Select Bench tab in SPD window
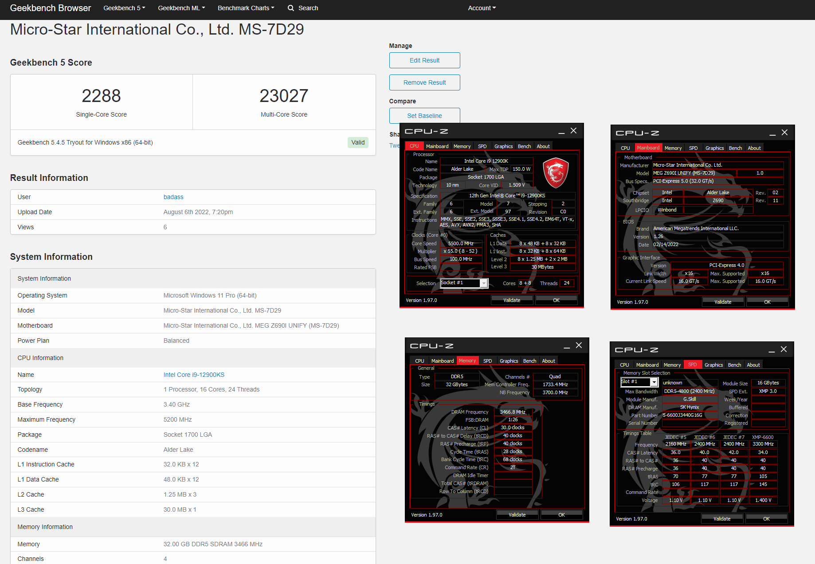The width and height of the screenshot is (815, 564). coord(735,365)
